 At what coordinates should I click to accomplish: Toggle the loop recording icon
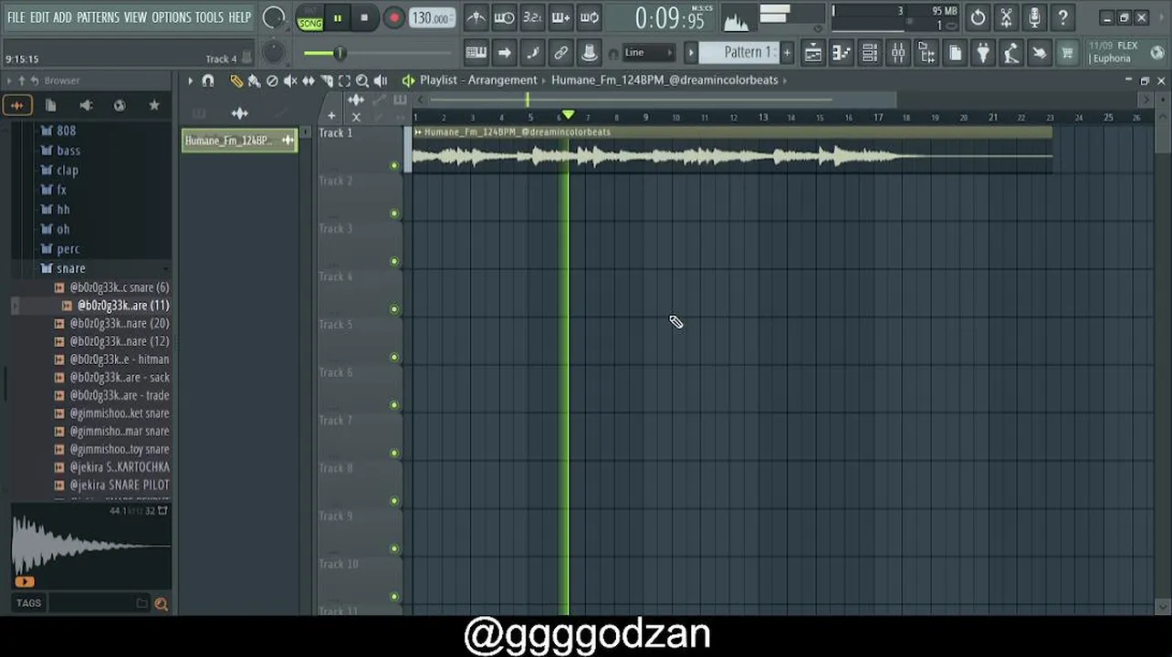click(590, 17)
